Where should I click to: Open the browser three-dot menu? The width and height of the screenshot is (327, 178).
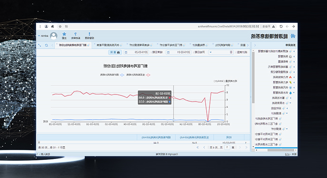pyautogui.click(x=40, y=27)
